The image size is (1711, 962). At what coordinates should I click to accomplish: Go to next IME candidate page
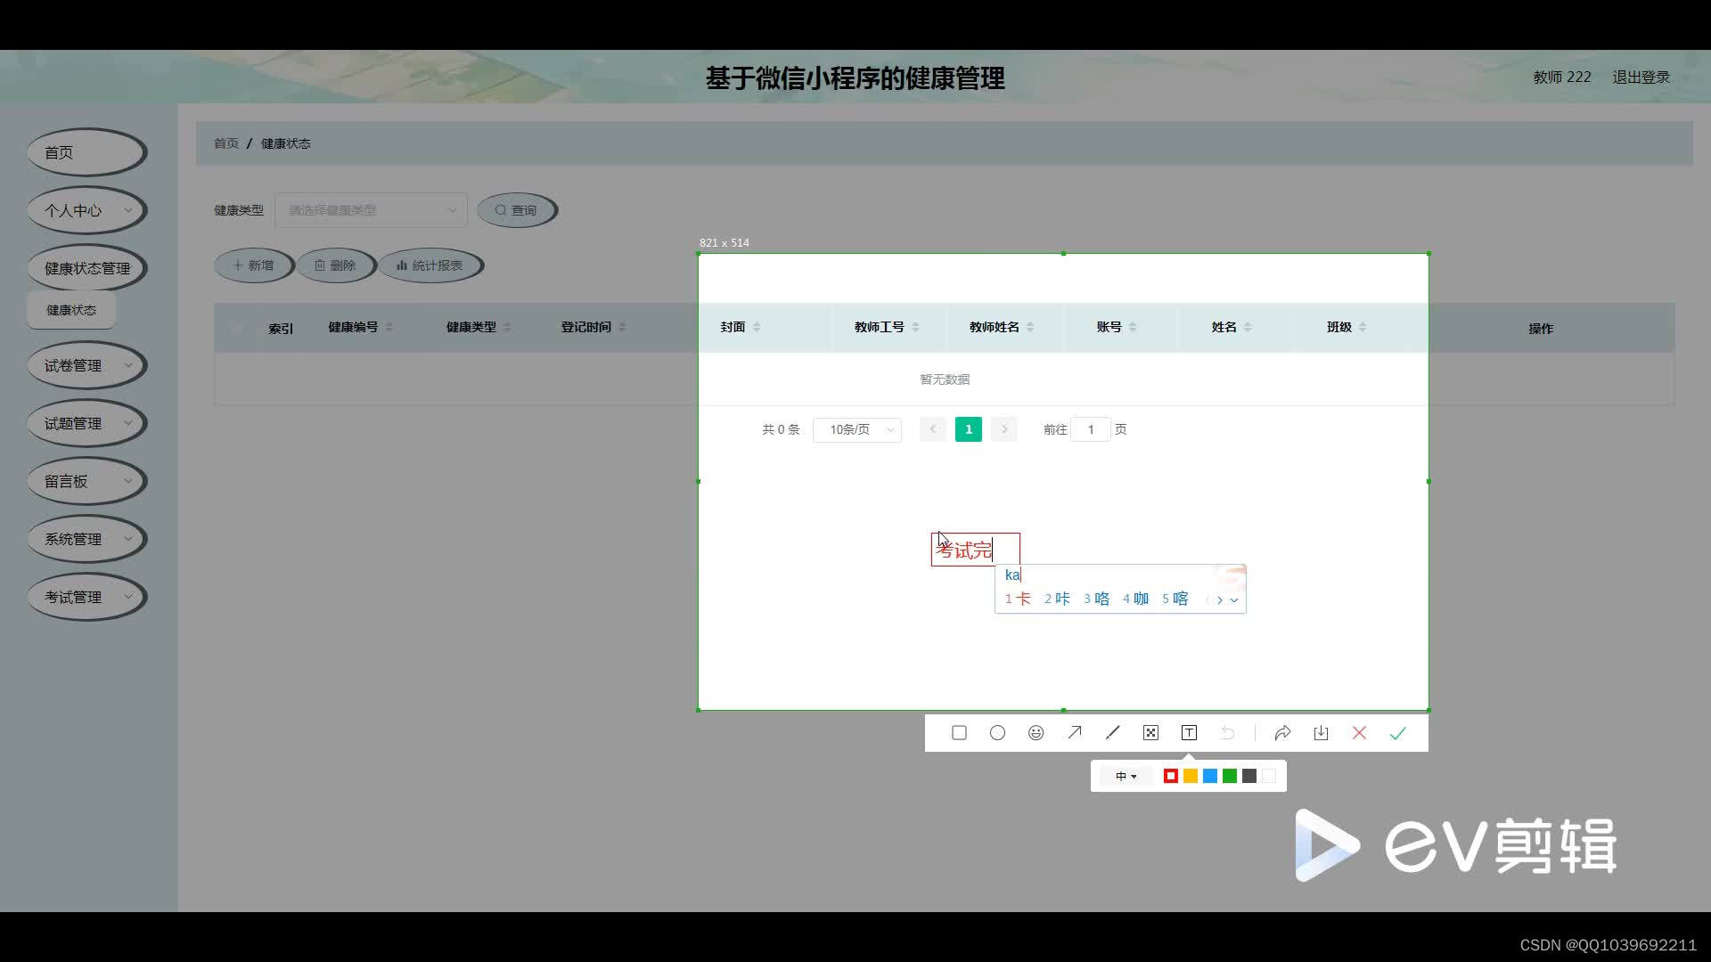pyautogui.click(x=1220, y=600)
